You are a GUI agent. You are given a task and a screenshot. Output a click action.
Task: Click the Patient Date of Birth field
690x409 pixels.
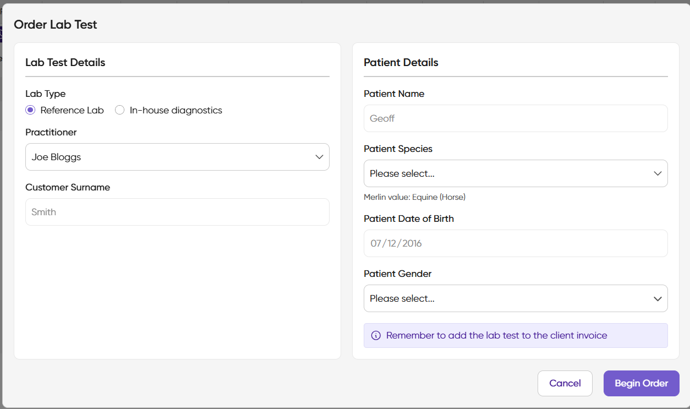point(516,243)
